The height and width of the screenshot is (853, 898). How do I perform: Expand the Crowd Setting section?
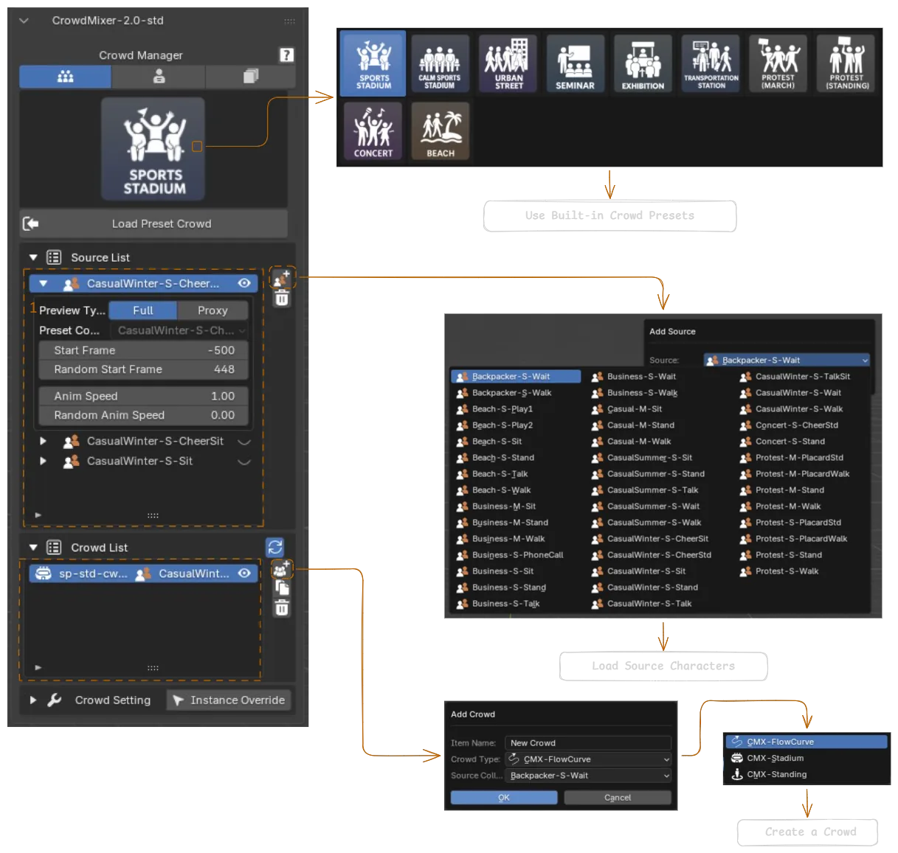click(x=33, y=700)
